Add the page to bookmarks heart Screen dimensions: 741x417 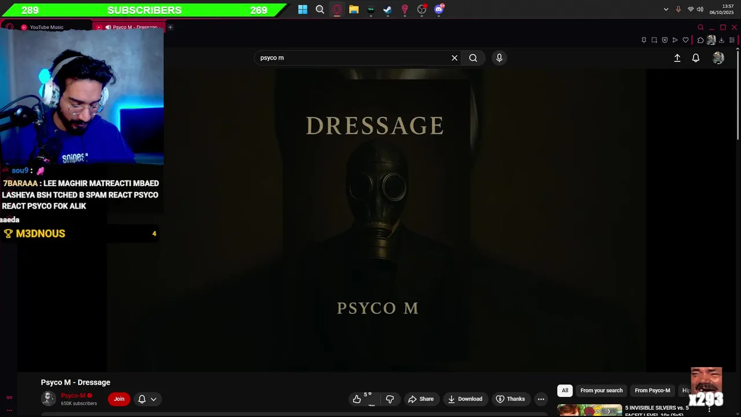(685, 40)
